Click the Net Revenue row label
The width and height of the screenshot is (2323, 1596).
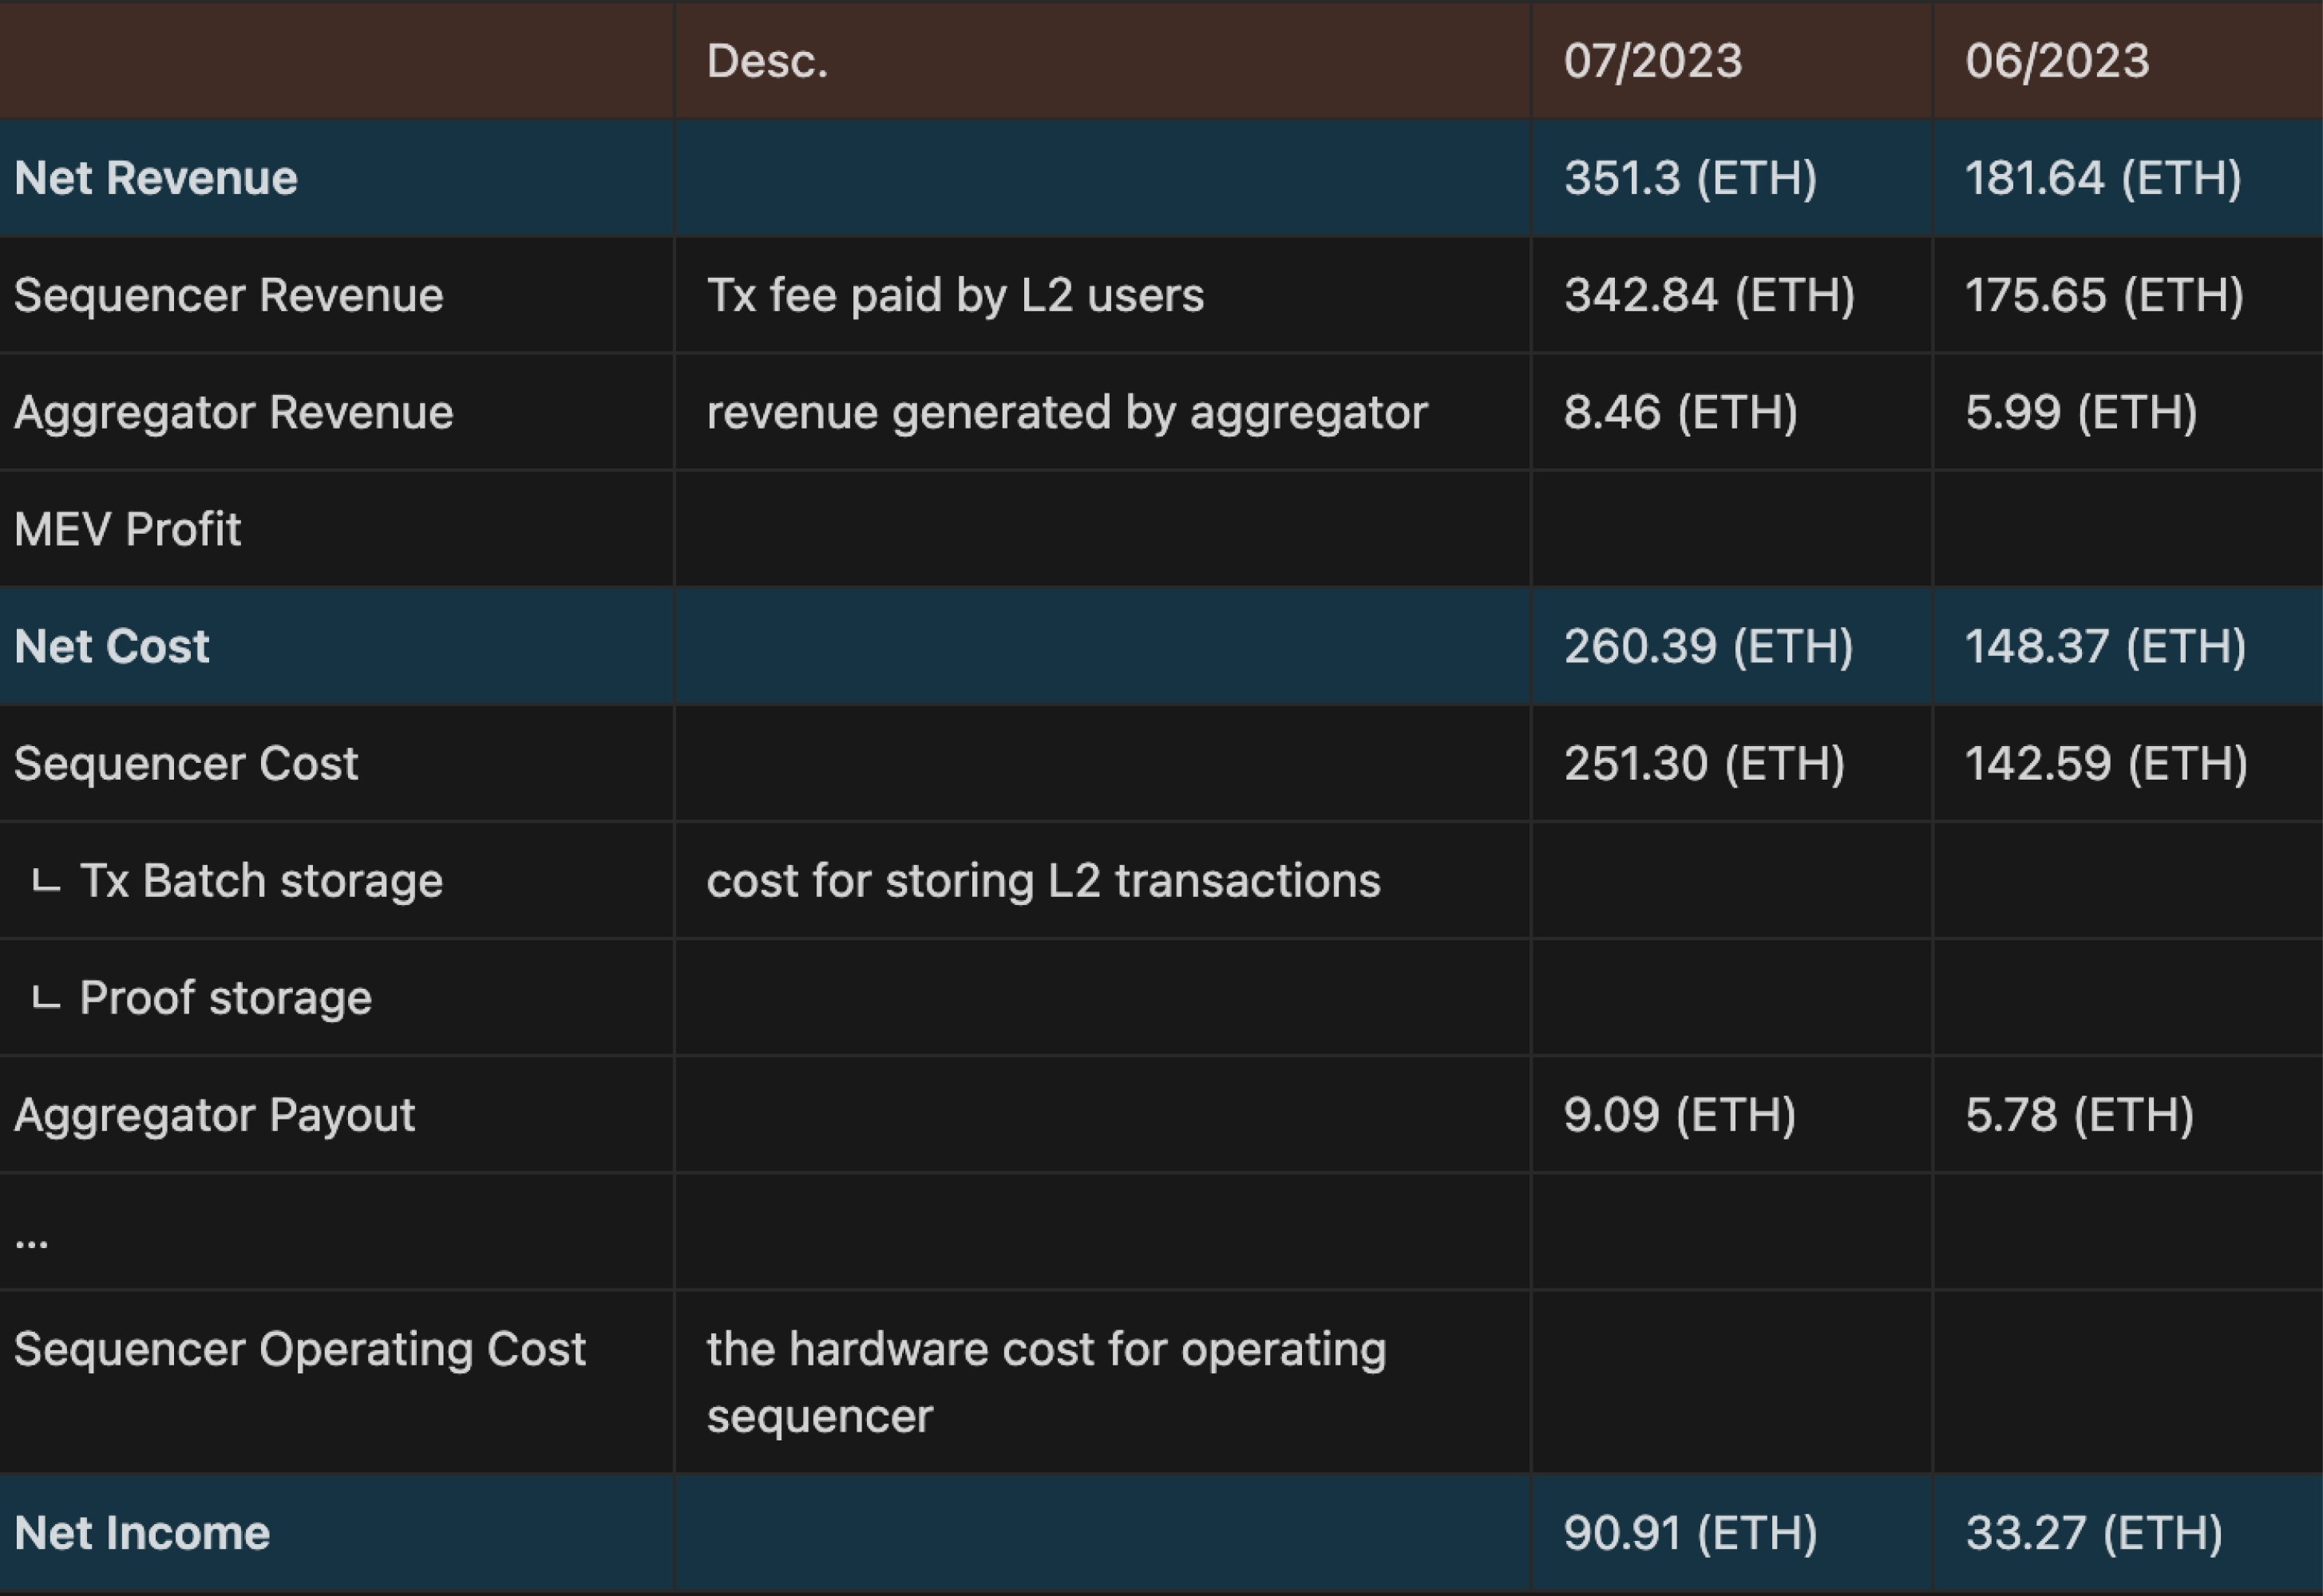(156, 178)
